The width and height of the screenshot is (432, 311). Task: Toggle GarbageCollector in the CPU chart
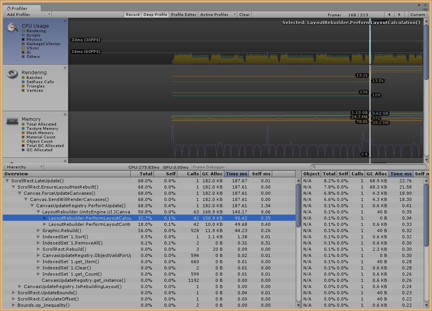(x=23, y=44)
